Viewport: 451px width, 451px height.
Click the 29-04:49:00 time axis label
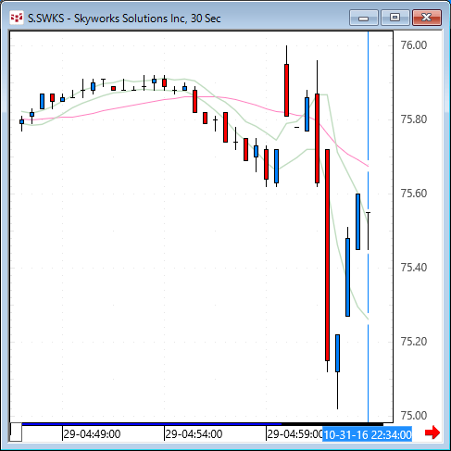click(x=92, y=434)
